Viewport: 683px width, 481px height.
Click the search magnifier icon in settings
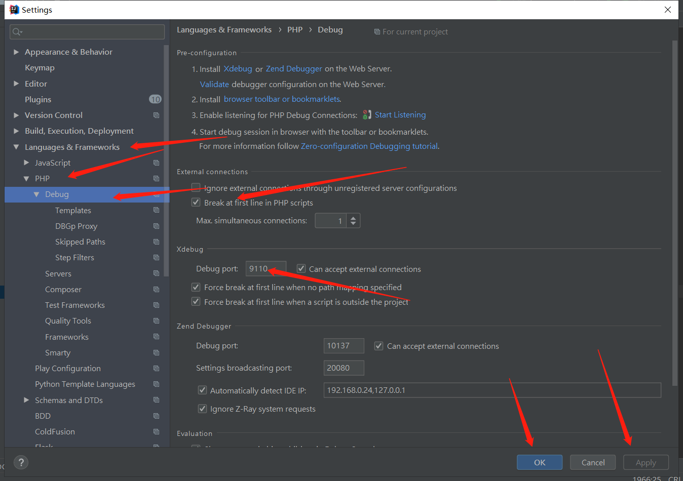[x=17, y=32]
